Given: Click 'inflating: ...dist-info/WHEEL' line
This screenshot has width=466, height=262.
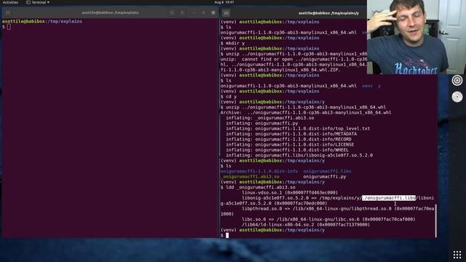Looking at the screenshot, I should click(x=287, y=150).
